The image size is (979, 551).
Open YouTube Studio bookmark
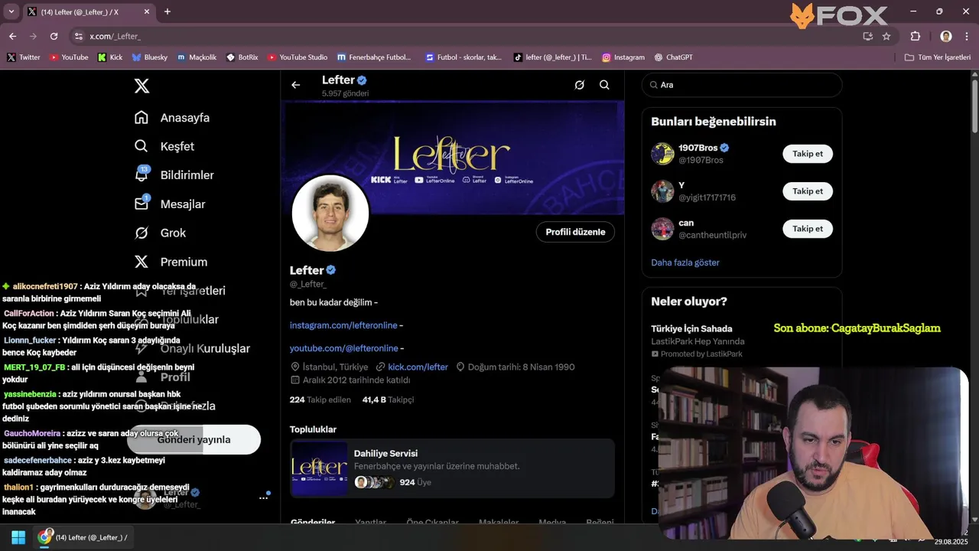298,57
